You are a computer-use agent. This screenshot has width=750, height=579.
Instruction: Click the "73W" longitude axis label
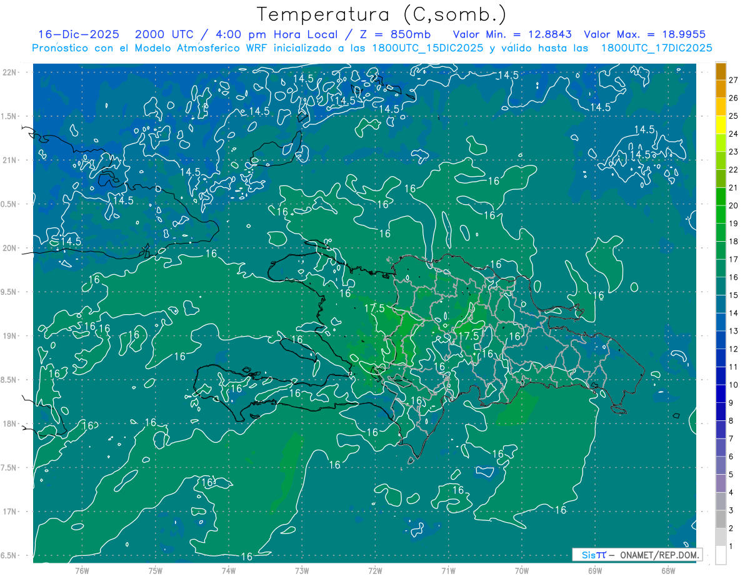[302, 570]
